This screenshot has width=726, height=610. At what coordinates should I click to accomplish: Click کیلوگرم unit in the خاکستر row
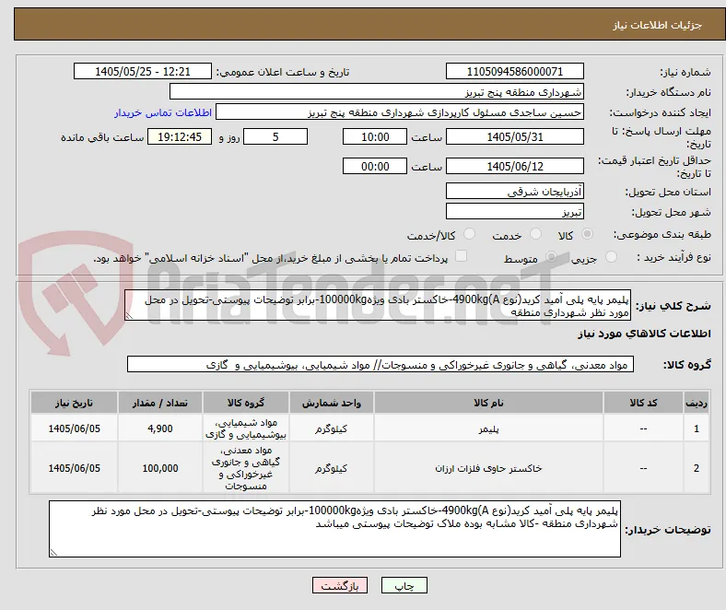tap(332, 468)
